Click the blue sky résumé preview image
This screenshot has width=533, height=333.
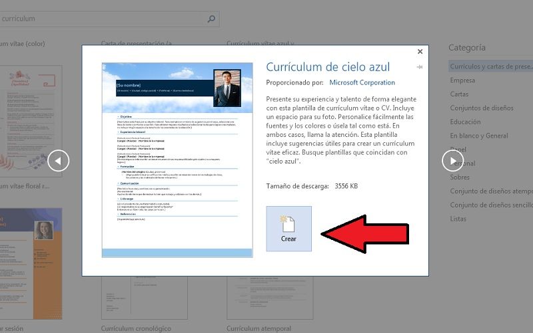pos(177,160)
